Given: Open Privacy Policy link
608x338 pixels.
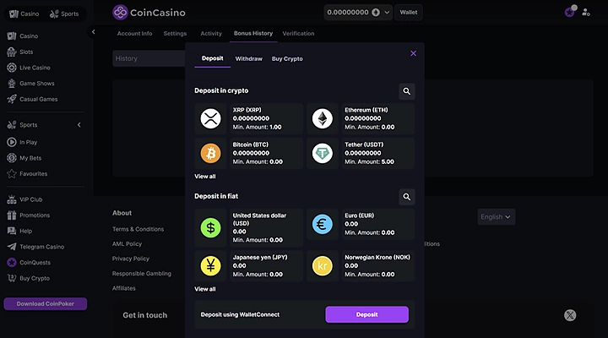Looking at the screenshot, I should pyautogui.click(x=131, y=259).
